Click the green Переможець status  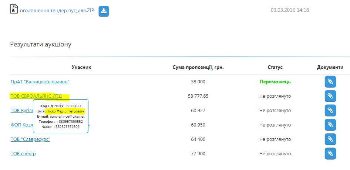pyautogui.click(x=275, y=82)
